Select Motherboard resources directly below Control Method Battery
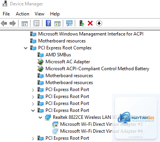160x142 pixels. click(x=69, y=76)
